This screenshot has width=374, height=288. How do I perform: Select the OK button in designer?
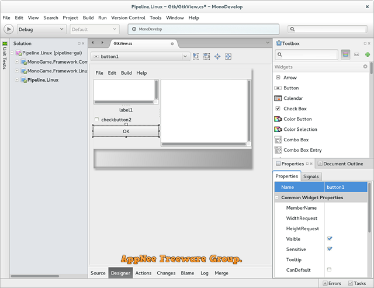(126, 131)
